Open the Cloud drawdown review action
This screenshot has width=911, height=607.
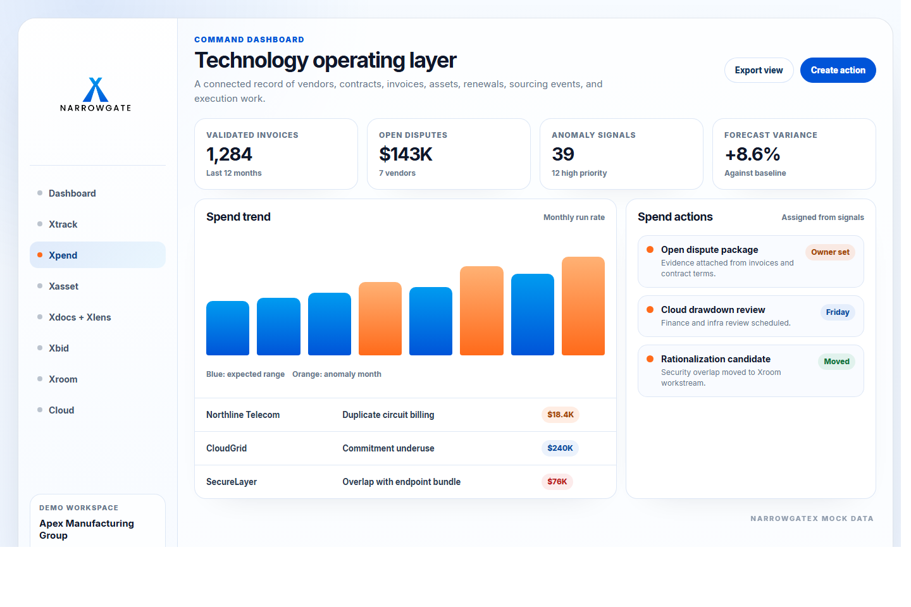(x=751, y=316)
